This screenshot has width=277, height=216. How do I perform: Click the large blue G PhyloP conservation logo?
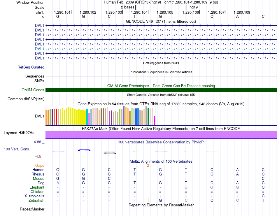point(84,150)
